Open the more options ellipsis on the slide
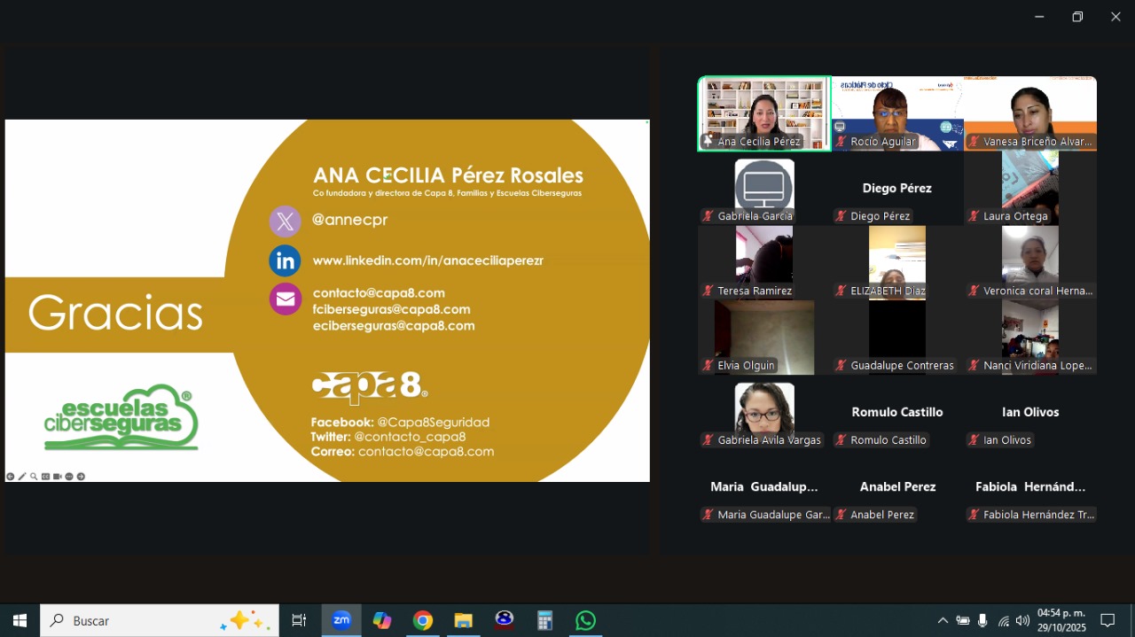This screenshot has height=637, width=1135. [69, 477]
